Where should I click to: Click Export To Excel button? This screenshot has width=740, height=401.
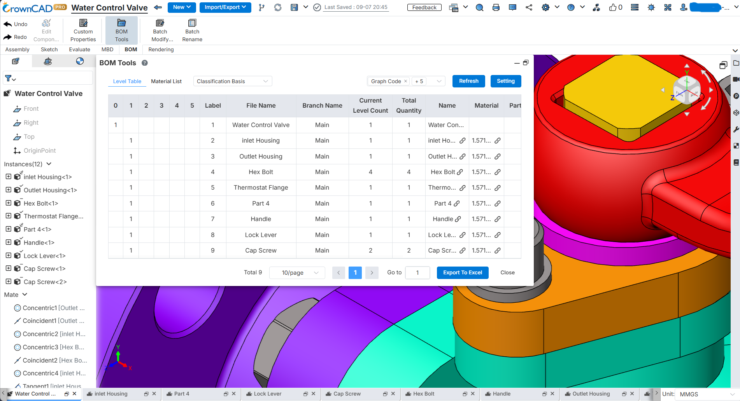pos(463,273)
